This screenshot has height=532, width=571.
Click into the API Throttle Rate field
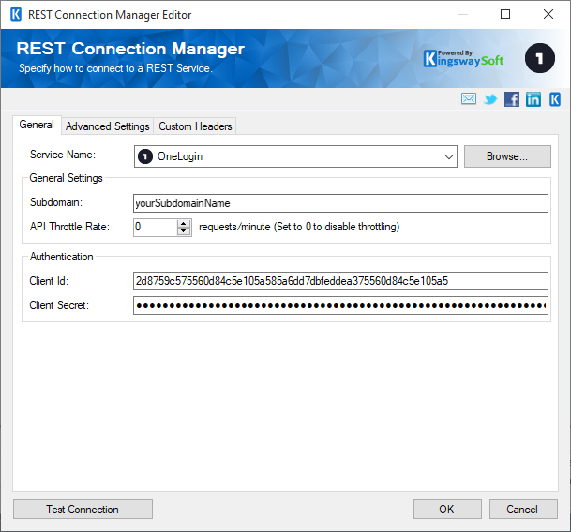(156, 228)
